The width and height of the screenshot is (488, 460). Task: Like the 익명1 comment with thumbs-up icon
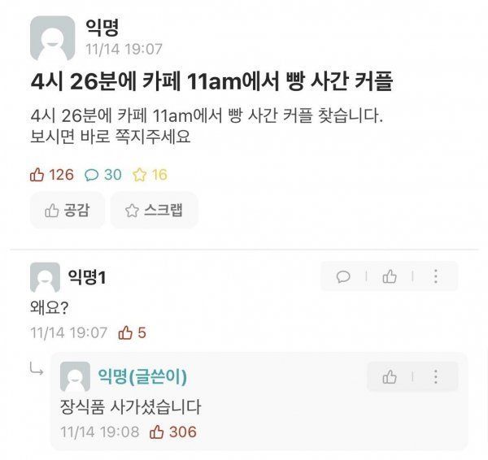390,276
